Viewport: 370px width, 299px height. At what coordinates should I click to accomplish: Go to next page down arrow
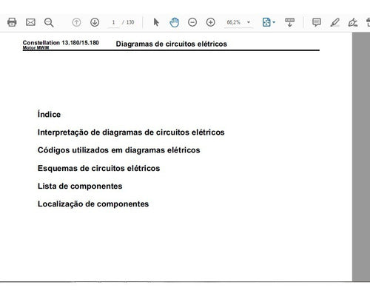[x=95, y=22]
